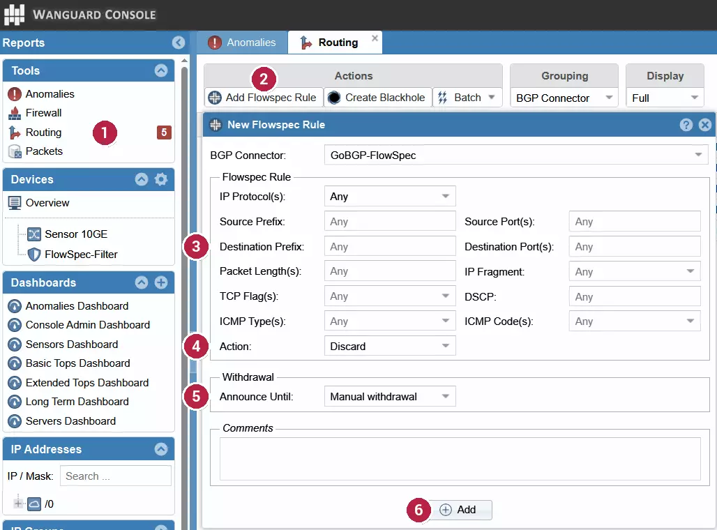Screen dimensions: 717x530
Task: Open the Long Term Dashboard
Action: [x=77, y=402]
